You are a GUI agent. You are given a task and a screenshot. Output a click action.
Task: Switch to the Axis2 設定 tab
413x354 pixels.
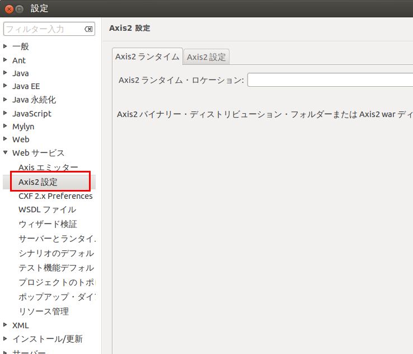click(206, 57)
